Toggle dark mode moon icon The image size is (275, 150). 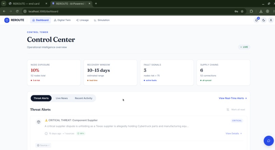coord(264,20)
